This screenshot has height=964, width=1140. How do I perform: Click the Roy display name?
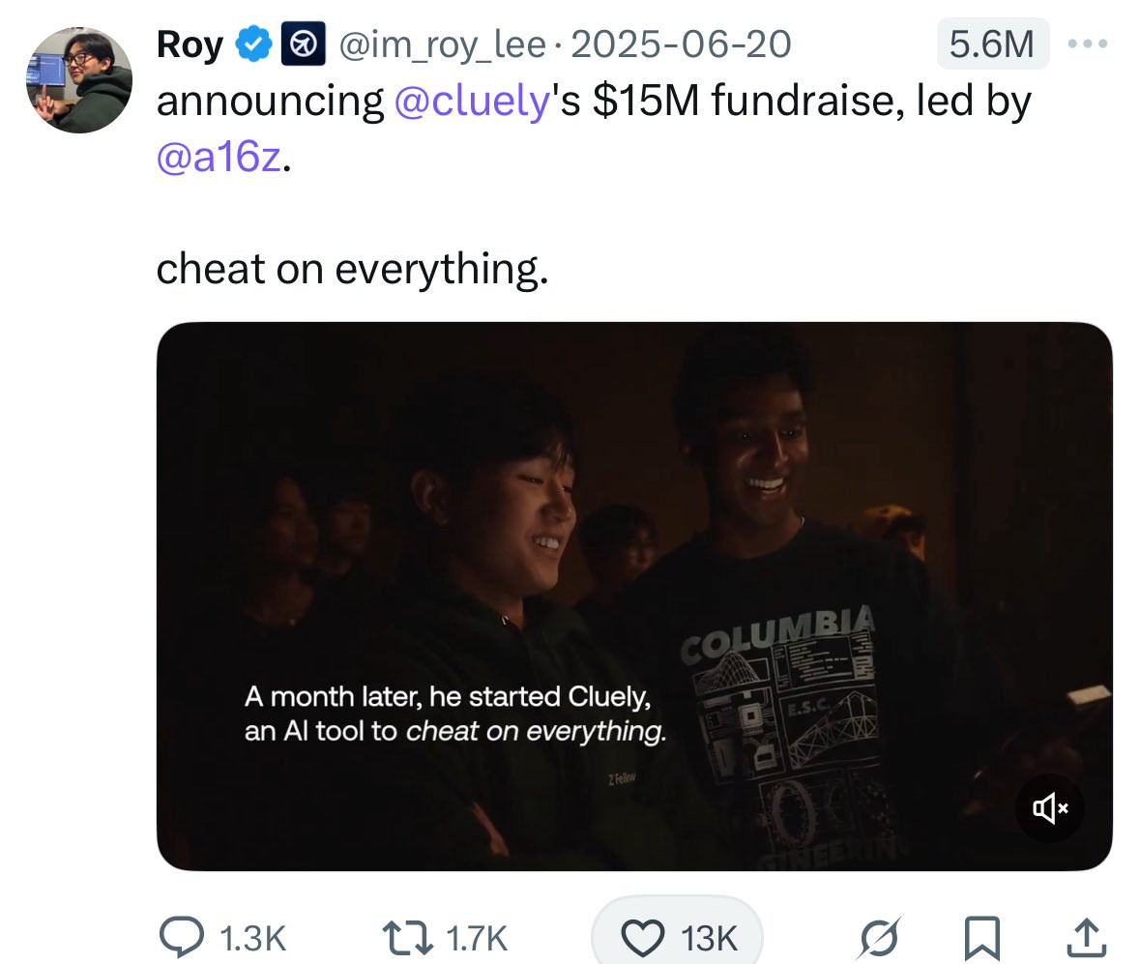tap(190, 44)
